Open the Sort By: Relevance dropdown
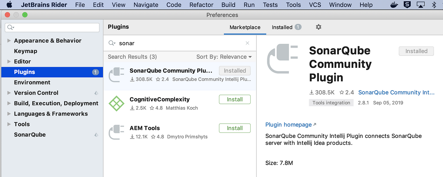The height and width of the screenshot is (177, 443). (224, 57)
